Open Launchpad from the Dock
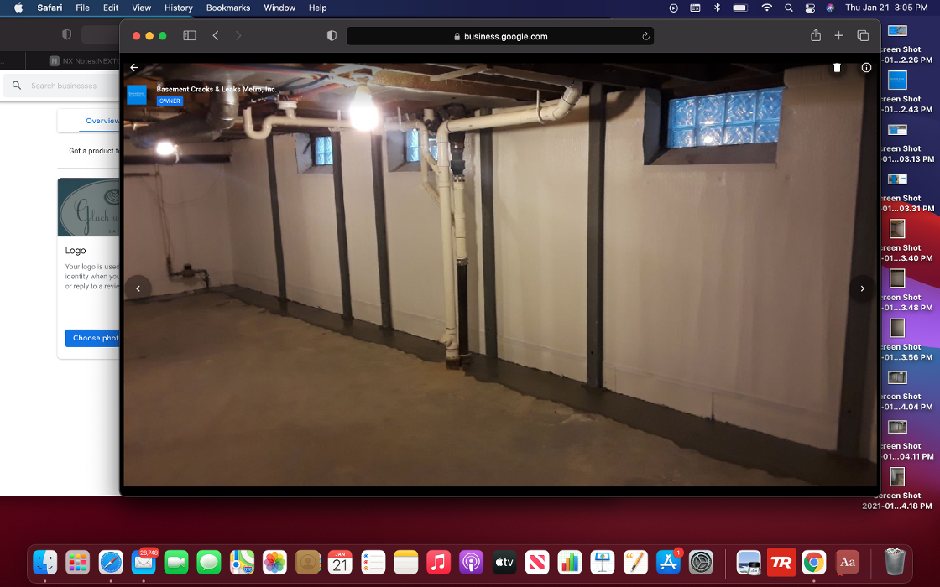The image size is (940, 587). 78,563
